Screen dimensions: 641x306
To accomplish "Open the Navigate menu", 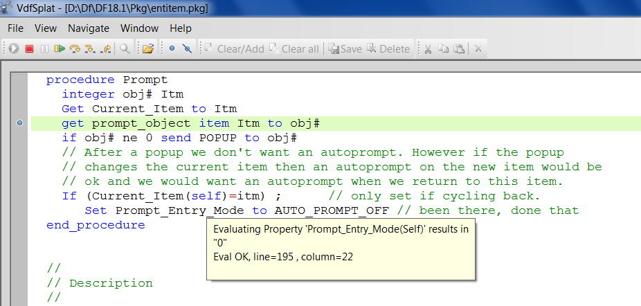I will [89, 28].
